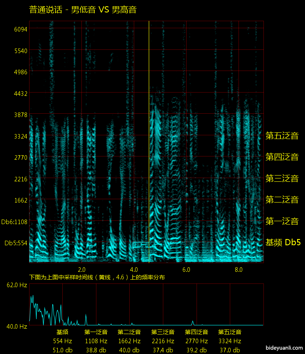Click the 2.0 time axis tick label
Image resolution: width=305 pixels, height=354 pixels.
81,269
